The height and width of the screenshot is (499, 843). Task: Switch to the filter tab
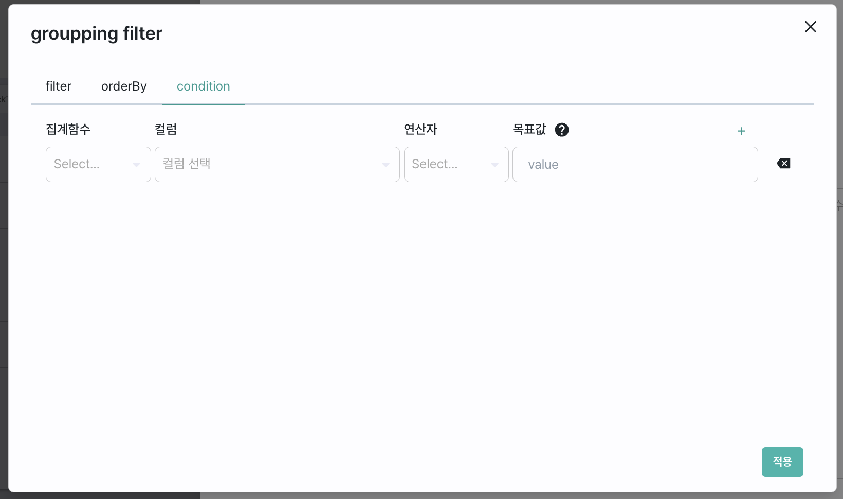59,86
